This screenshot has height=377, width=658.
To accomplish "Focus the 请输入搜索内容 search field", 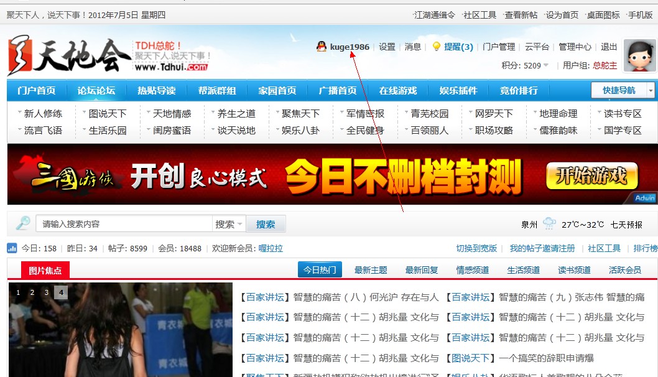I will point(124,224).
